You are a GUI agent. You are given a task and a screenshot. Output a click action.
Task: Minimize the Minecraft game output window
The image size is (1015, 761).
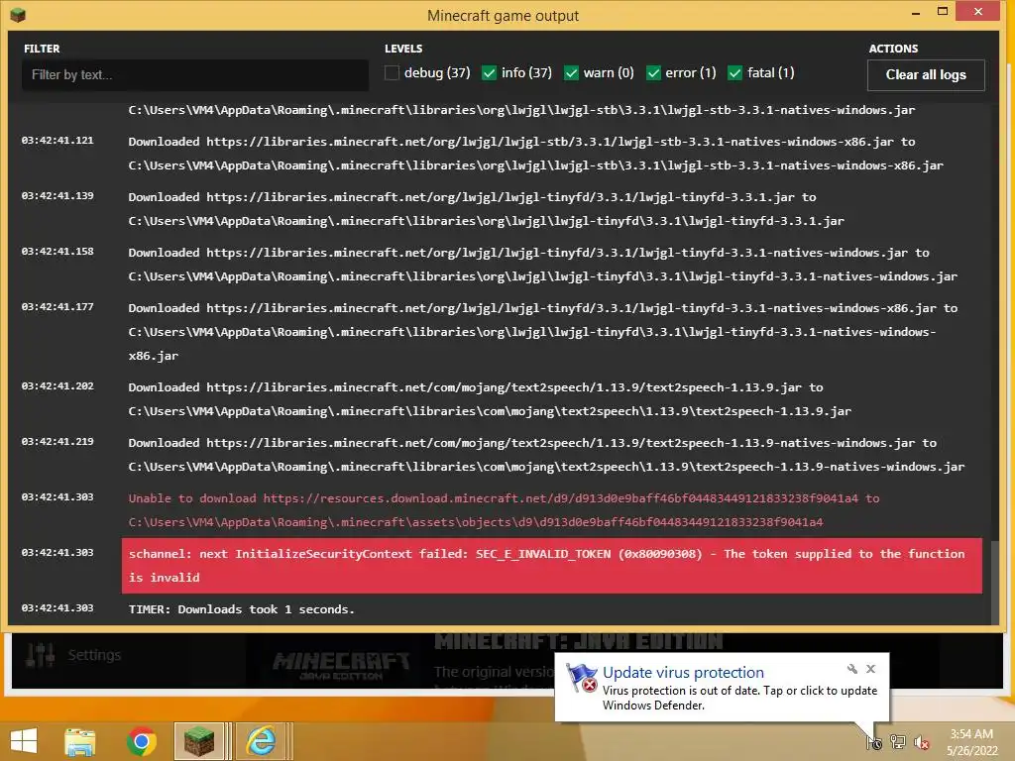(916, 12)
